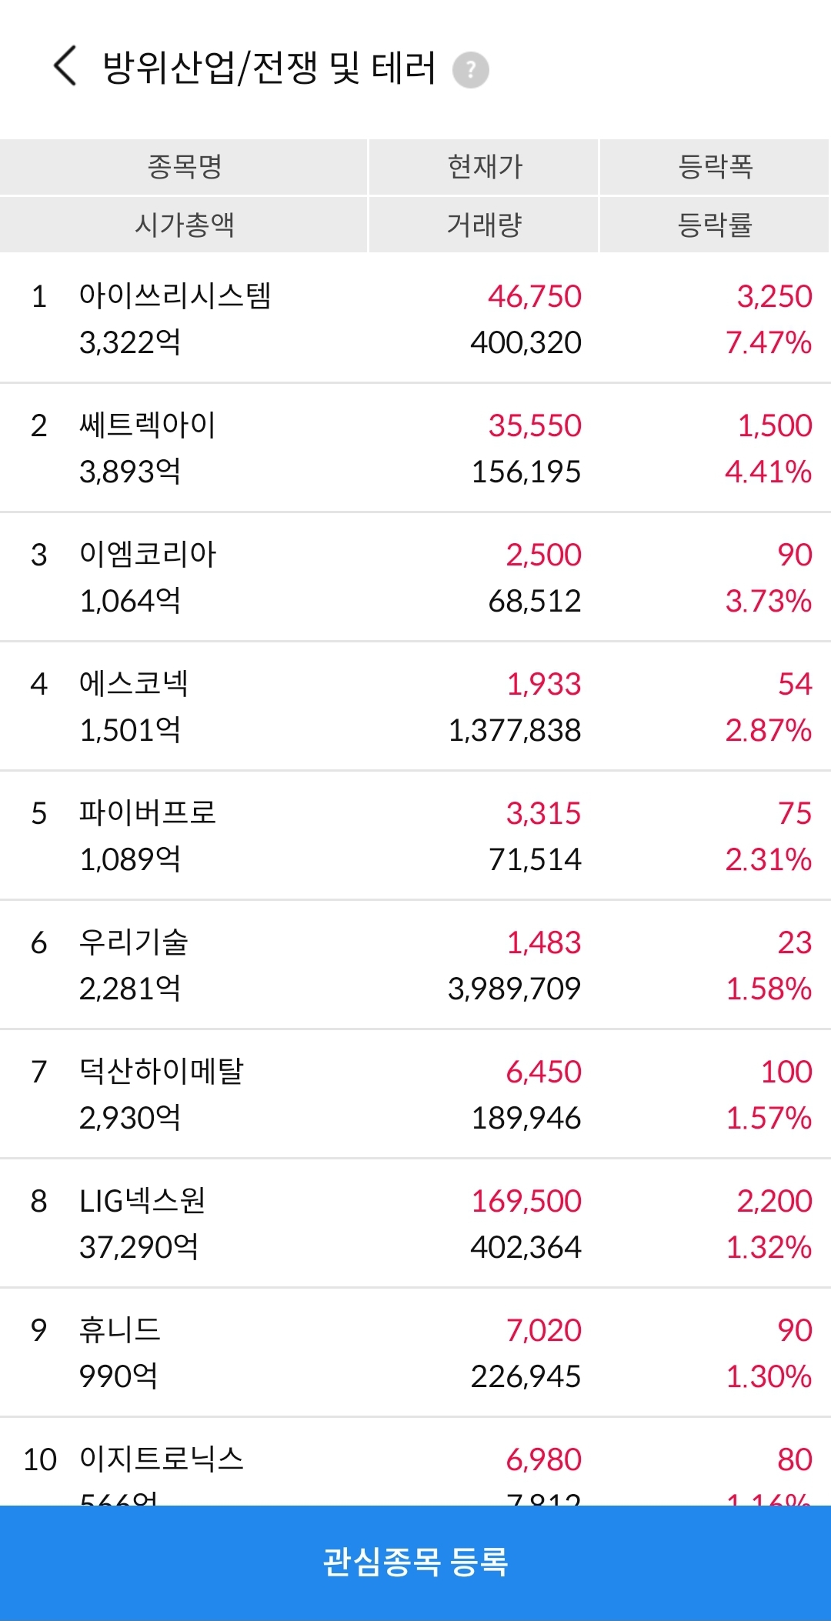Open 아이쓰리시스템 stock row
Viewport: 831px width, 1621px height.
(415, 319)
